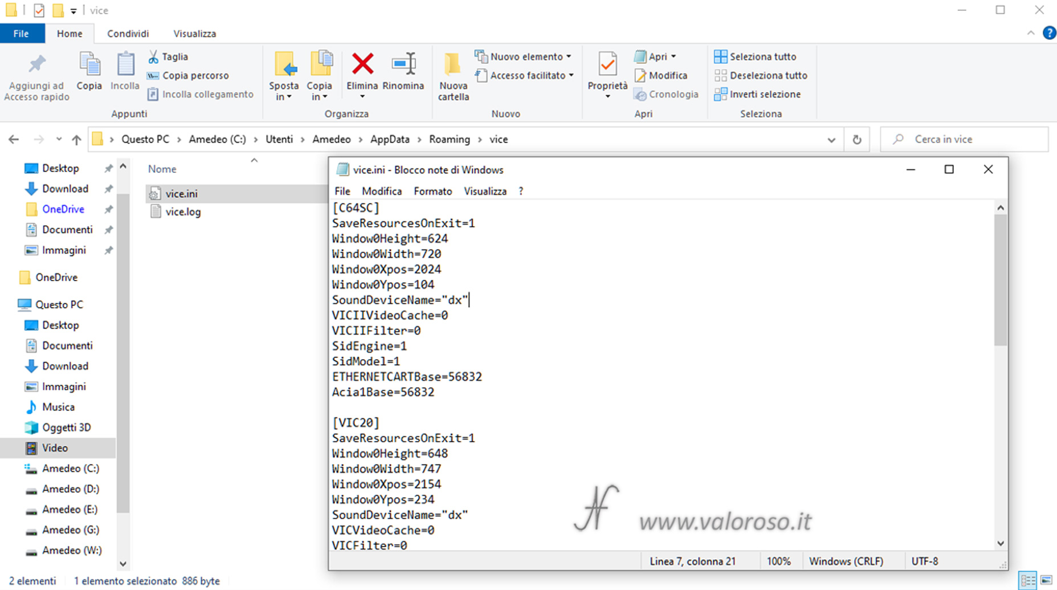Image resolution: width=1057 pixels, height=590 pixels.
Task: Select the vice.log file in list
Action: pyautogui.click(x=182, y=212)
